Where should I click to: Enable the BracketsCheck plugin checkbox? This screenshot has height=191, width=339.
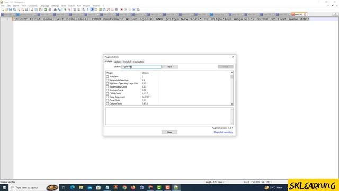click(x=108, y=90)
